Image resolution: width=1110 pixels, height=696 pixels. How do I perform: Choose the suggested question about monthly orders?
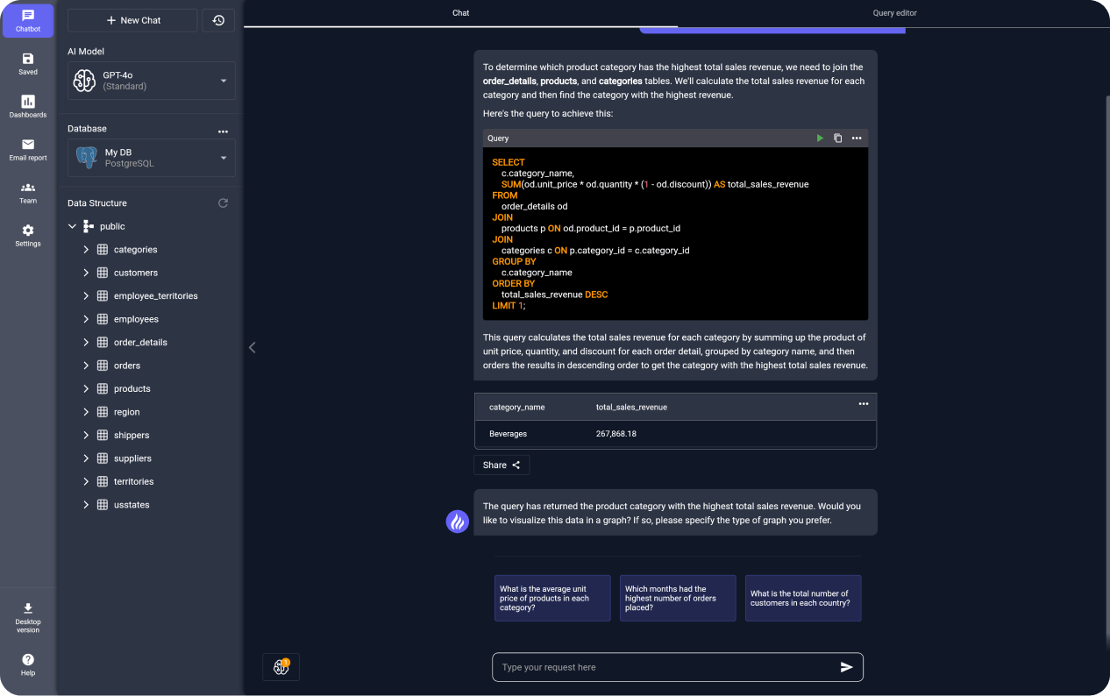[x=678, y=599]
